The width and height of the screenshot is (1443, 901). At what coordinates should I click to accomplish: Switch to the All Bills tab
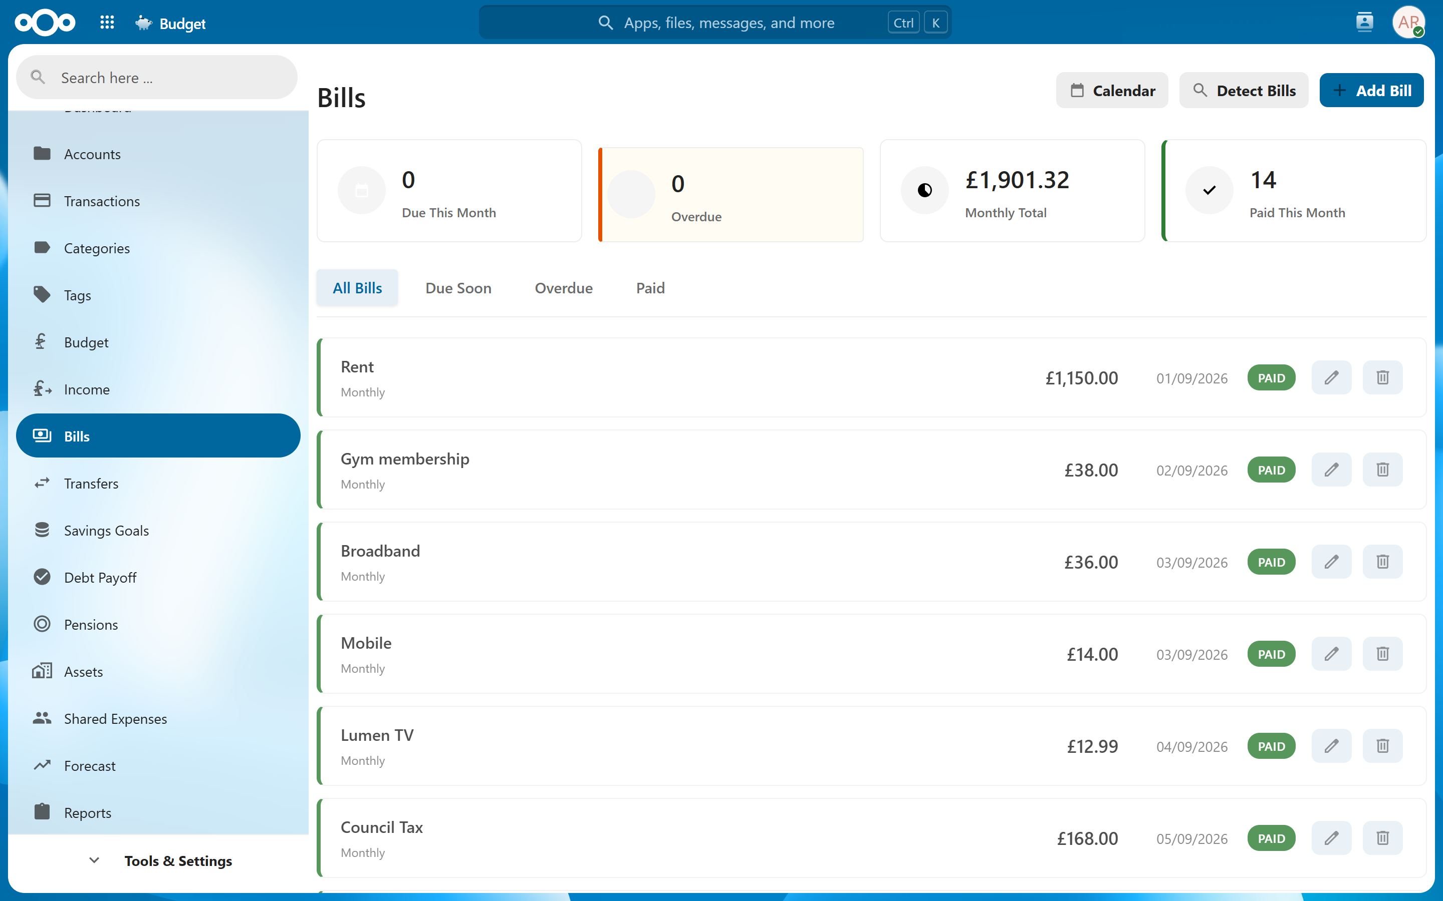tap(357, 288)
